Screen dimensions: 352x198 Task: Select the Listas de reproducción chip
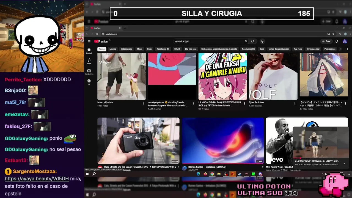click(x=279, y=49)
